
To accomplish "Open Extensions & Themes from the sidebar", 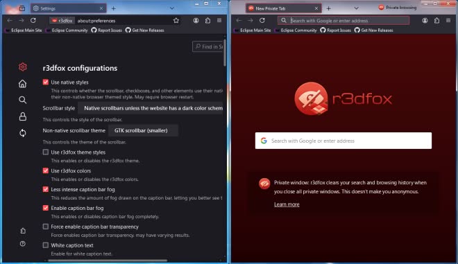I will point(23,231).
